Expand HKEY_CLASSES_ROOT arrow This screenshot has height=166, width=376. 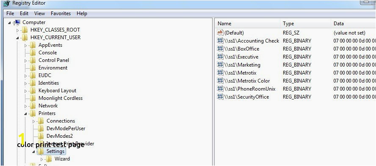(x=17, y=30)
